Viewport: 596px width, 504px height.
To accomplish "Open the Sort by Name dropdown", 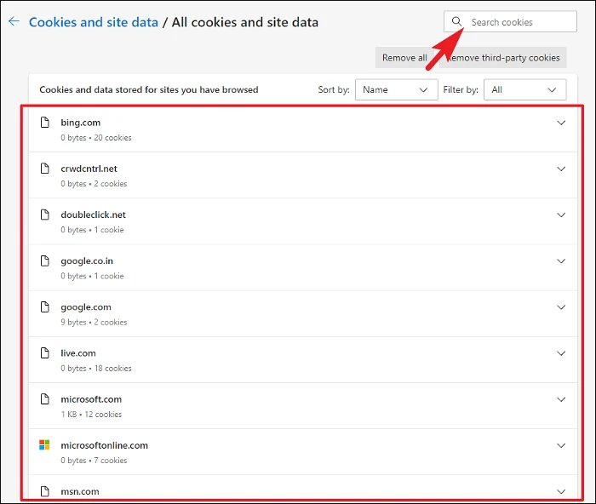I will [396, 89].
